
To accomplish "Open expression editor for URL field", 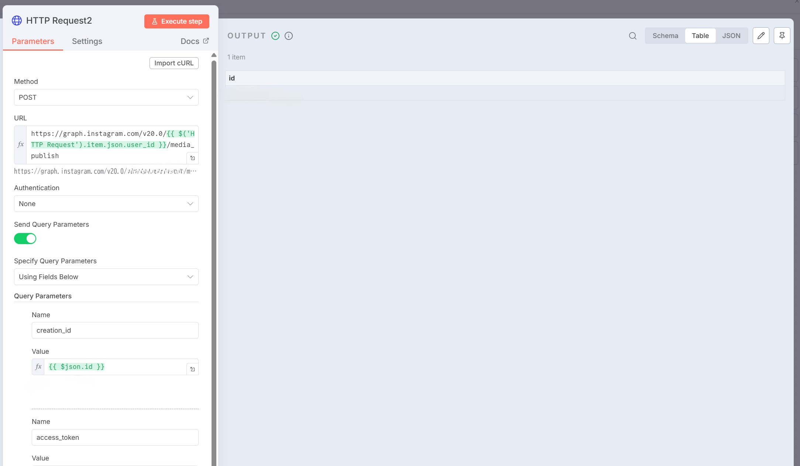I will pos(192,158).
